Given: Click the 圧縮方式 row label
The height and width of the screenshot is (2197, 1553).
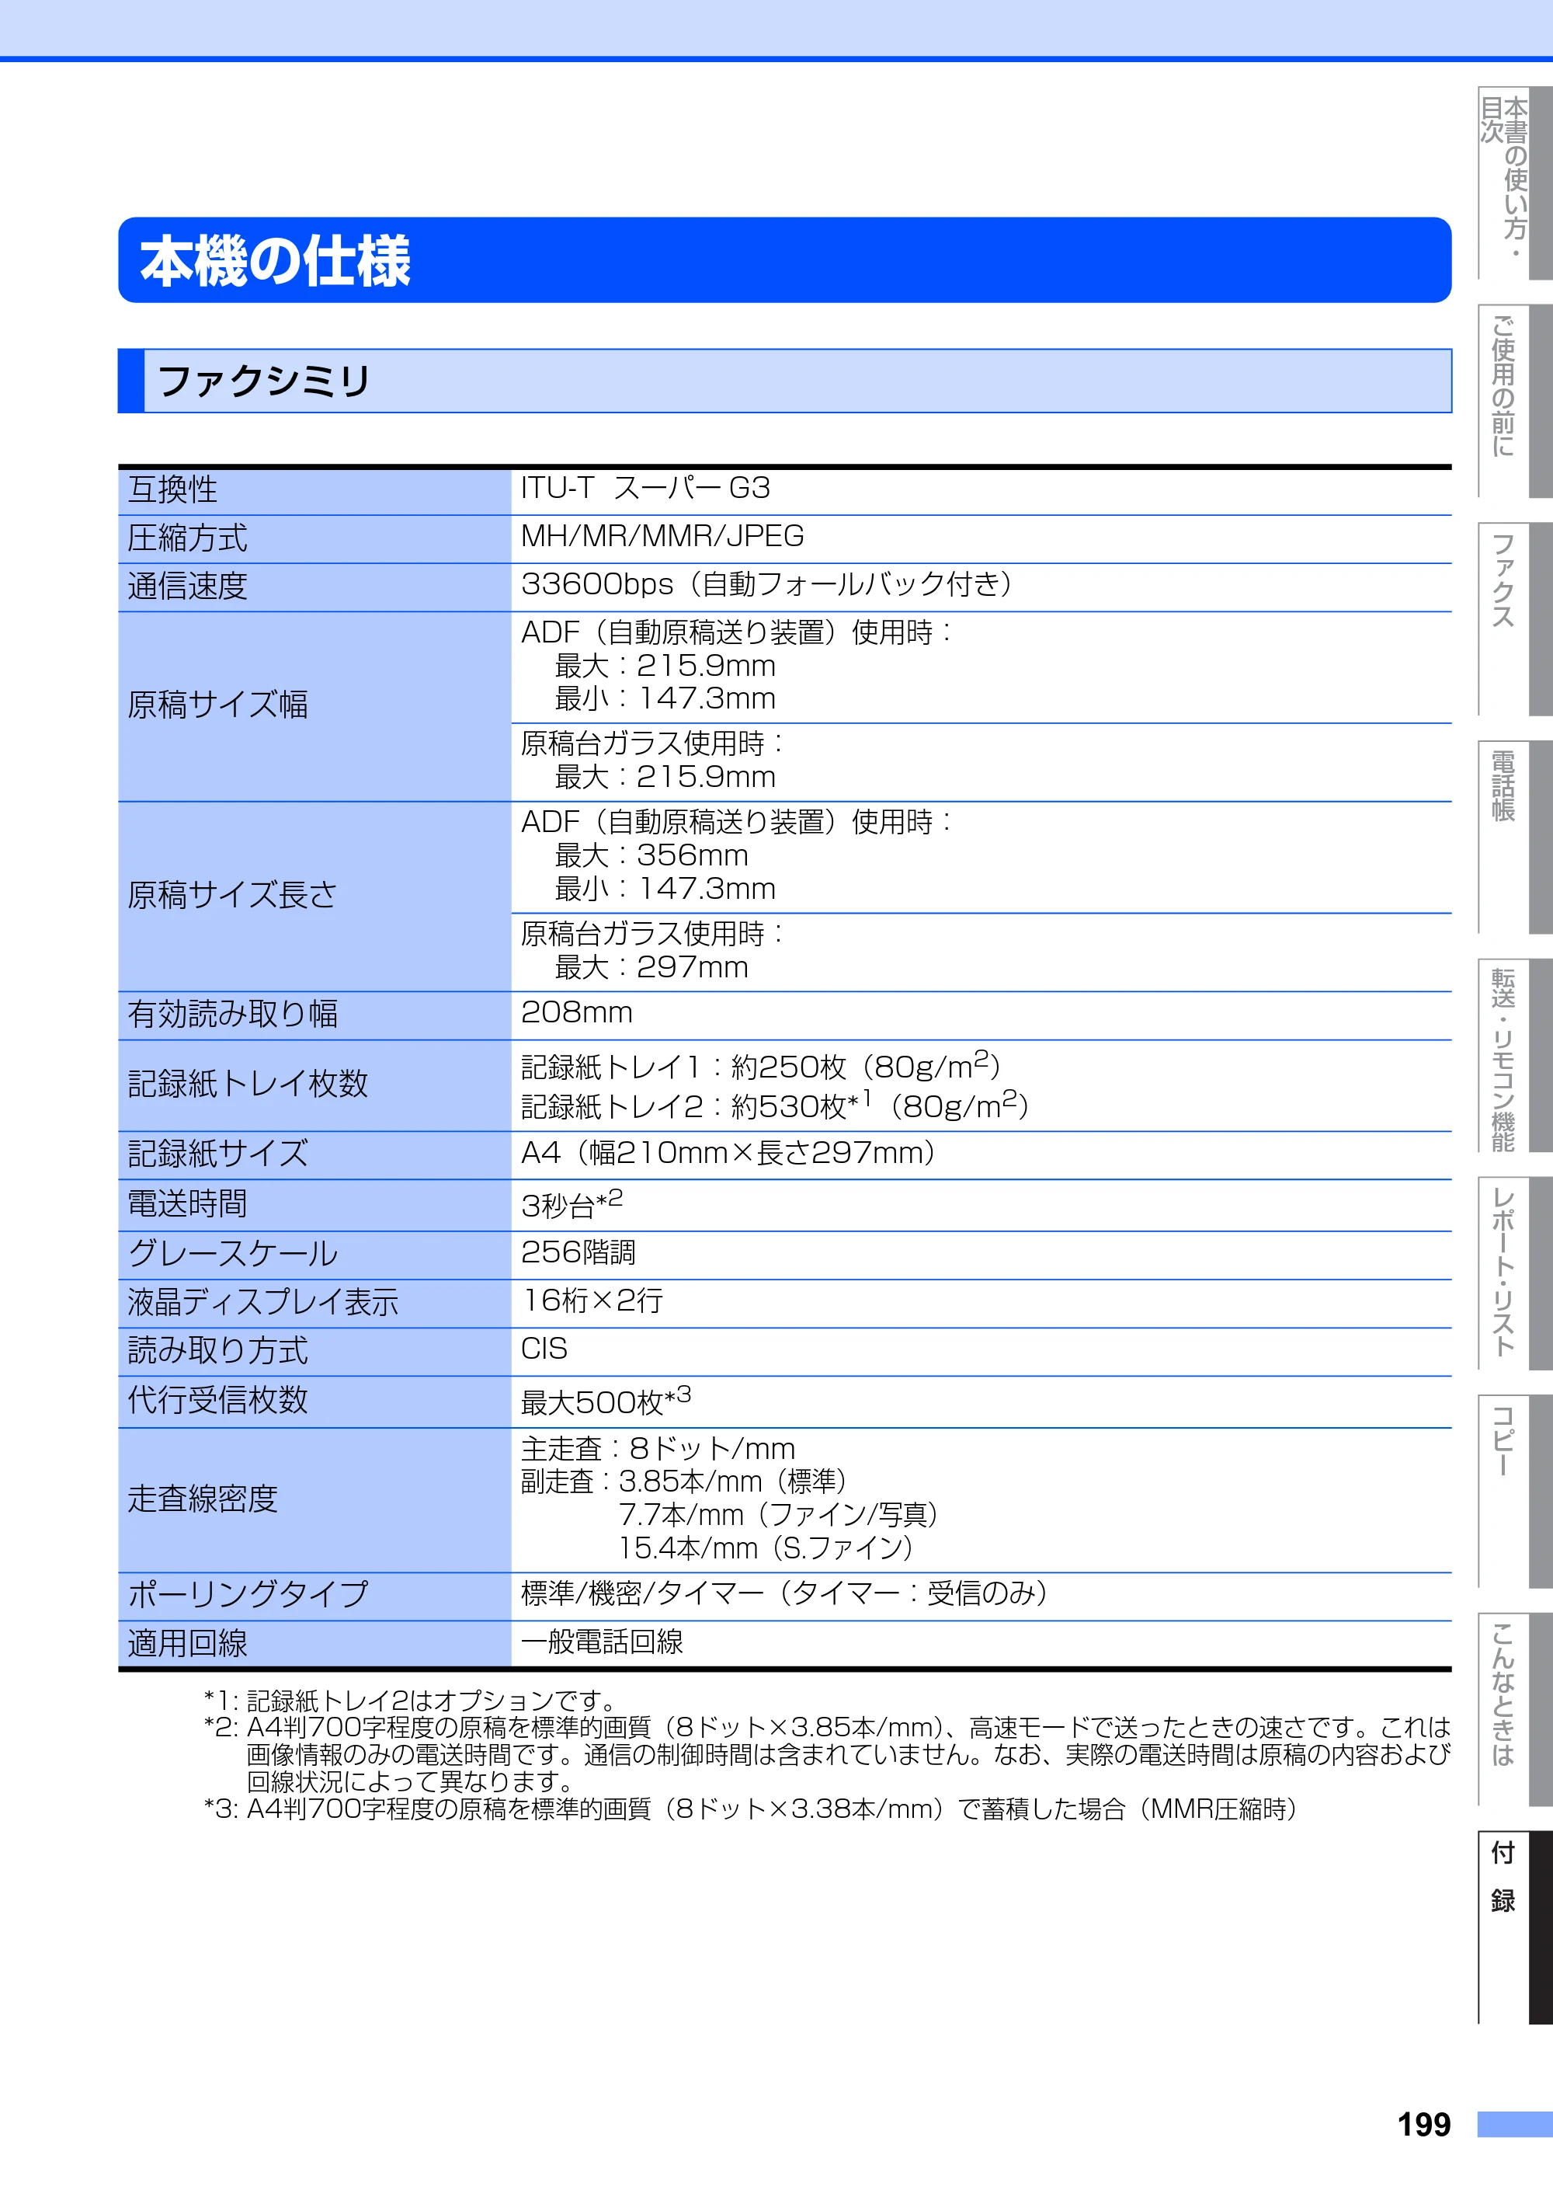Looking at the screenshot, I should 187,538.
